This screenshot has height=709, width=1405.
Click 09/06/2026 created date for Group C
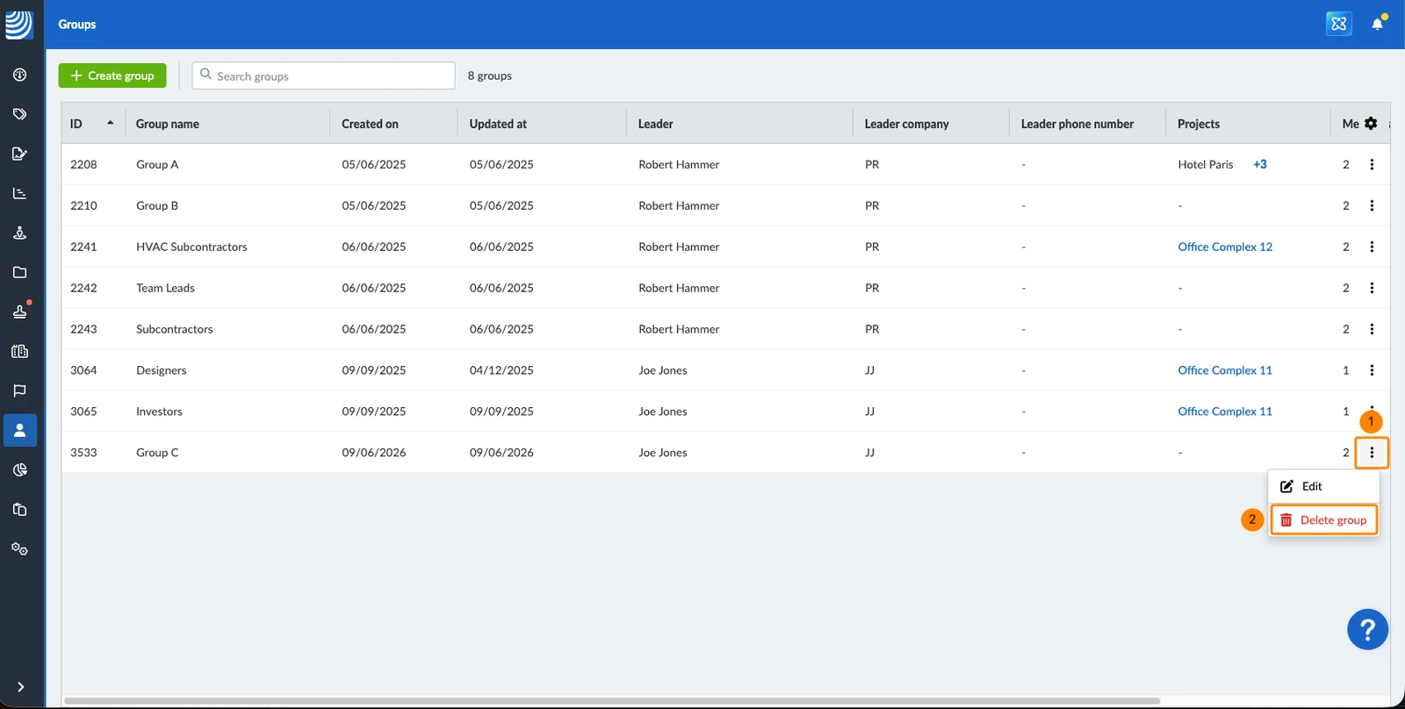374,453
